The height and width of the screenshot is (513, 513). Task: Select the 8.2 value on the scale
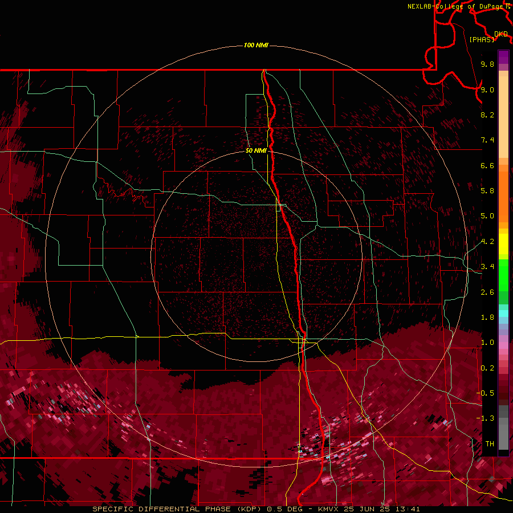click(x=487, y=115)
